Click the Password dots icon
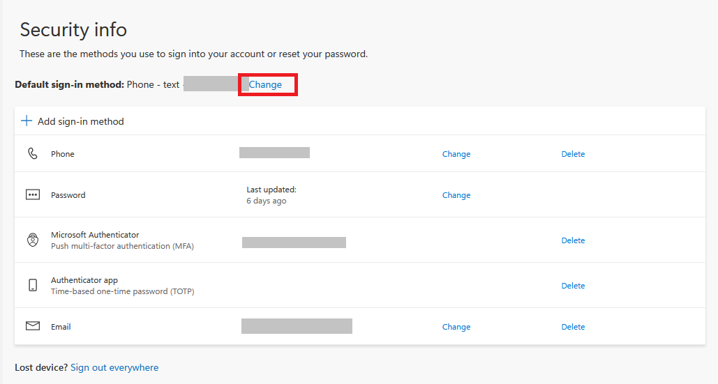The height and width of the screenshot is (384, 718). tap(33, 195)
